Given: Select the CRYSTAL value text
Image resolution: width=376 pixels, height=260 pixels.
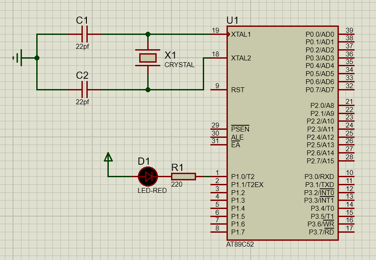Looking at the screenshot, I should click(179, 65).
